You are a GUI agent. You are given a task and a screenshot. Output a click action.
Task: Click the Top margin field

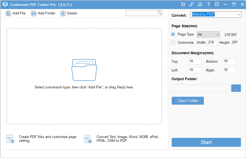point(195,61)
